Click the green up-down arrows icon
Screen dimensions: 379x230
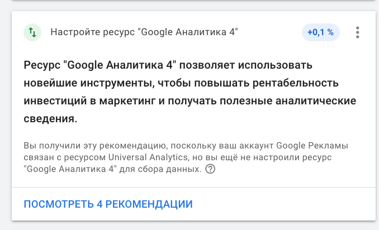pyautogui.click(x=32, y=32)
